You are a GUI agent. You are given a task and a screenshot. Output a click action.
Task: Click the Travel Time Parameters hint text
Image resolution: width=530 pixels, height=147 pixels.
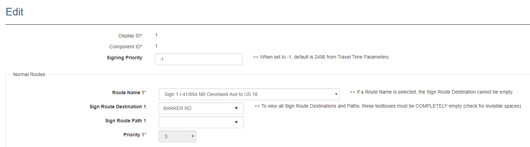(x=321, y=57)
